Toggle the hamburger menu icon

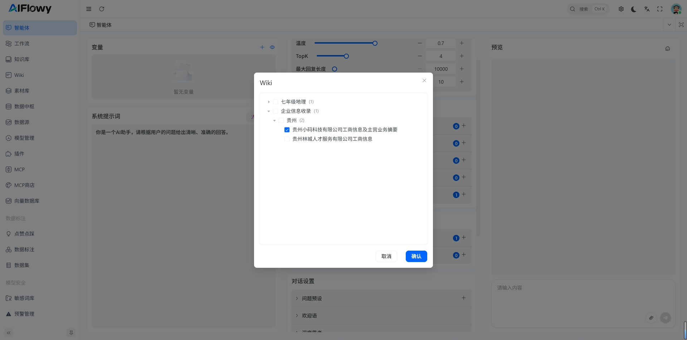pos(89,9)
